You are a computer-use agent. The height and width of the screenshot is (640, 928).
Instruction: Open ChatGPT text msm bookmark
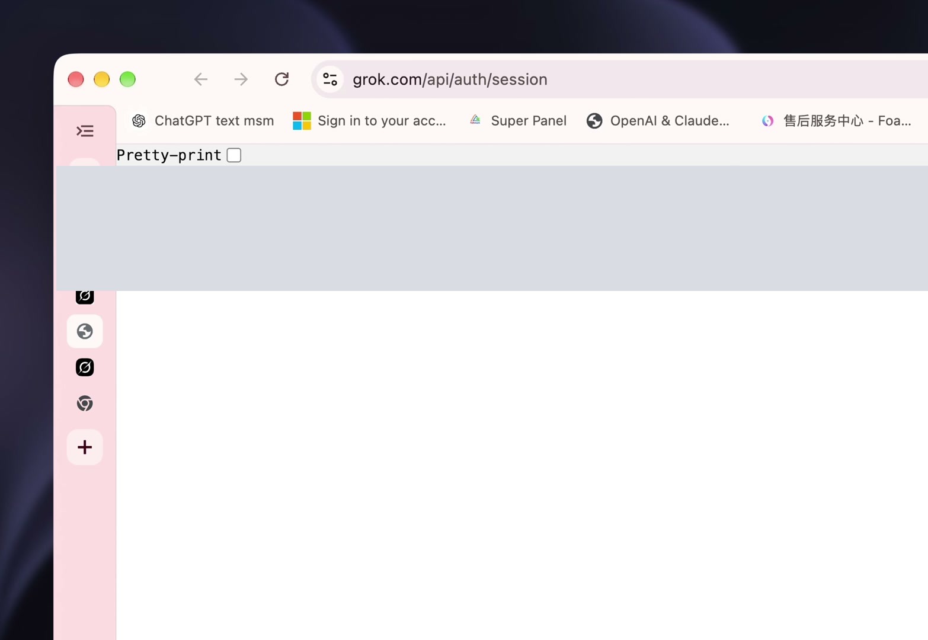202,121
